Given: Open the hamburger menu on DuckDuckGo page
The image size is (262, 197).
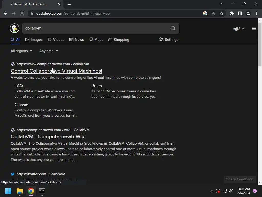Looking at the screenshot, I should [x=254, y=29].
